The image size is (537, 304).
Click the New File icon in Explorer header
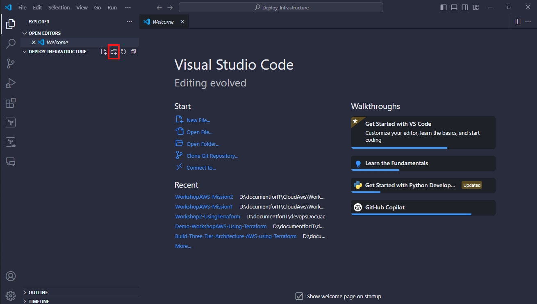tap(104, 52)
